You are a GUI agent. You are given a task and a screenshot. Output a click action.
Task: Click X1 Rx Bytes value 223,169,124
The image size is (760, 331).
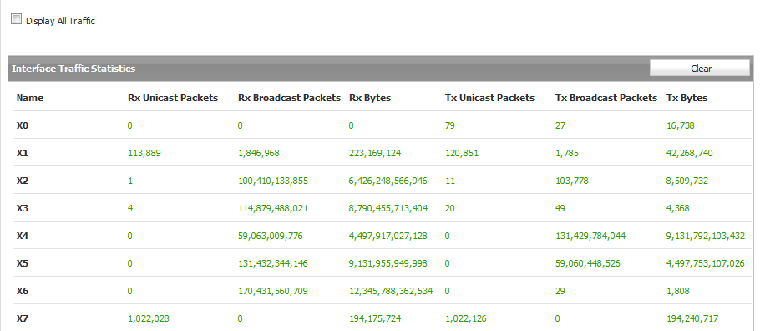click(x=375, y=153)
